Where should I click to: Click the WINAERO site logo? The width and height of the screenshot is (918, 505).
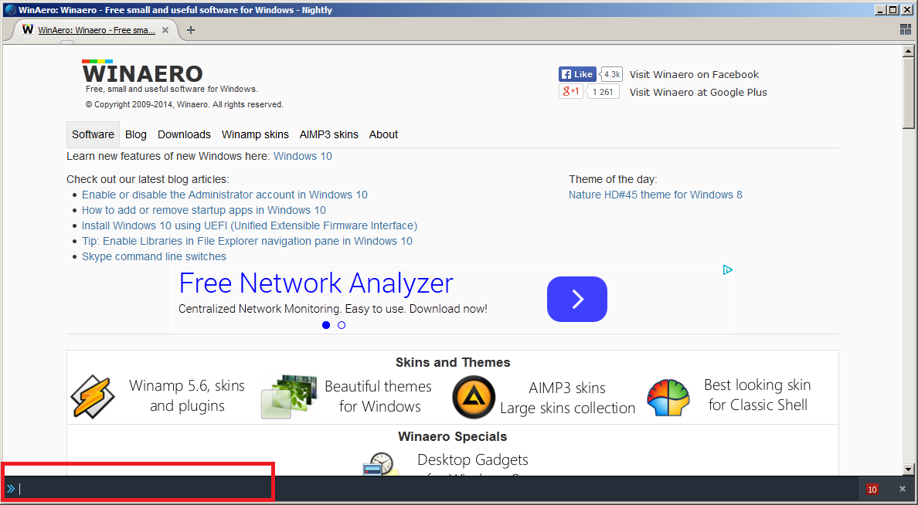[142, 72]
